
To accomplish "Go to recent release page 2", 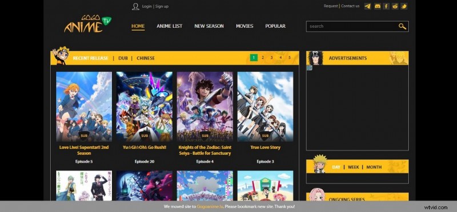I will 263,58.
